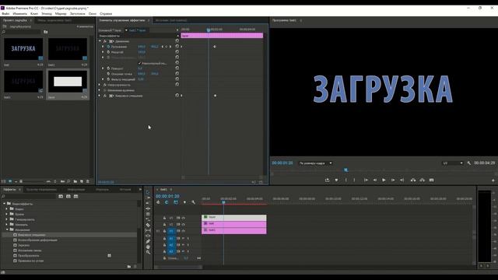Select the Selection tool in timeline toolbox
Viewport: 498px width, 280px height.
(148, 192)
